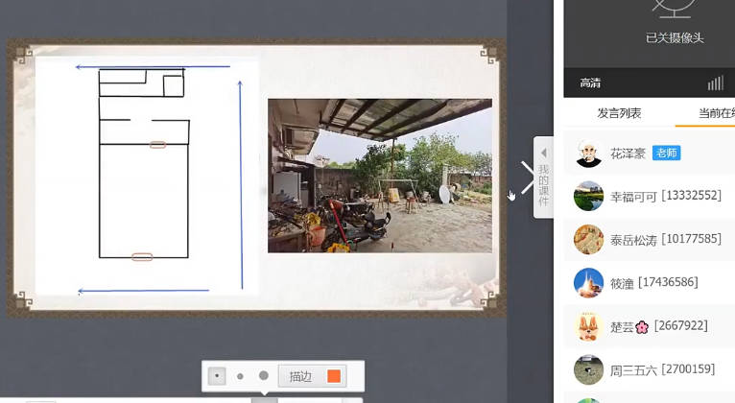Select user 筱潼 [17436586]
The height and width of the screenshot is (403, 735).
click(650, 282)
